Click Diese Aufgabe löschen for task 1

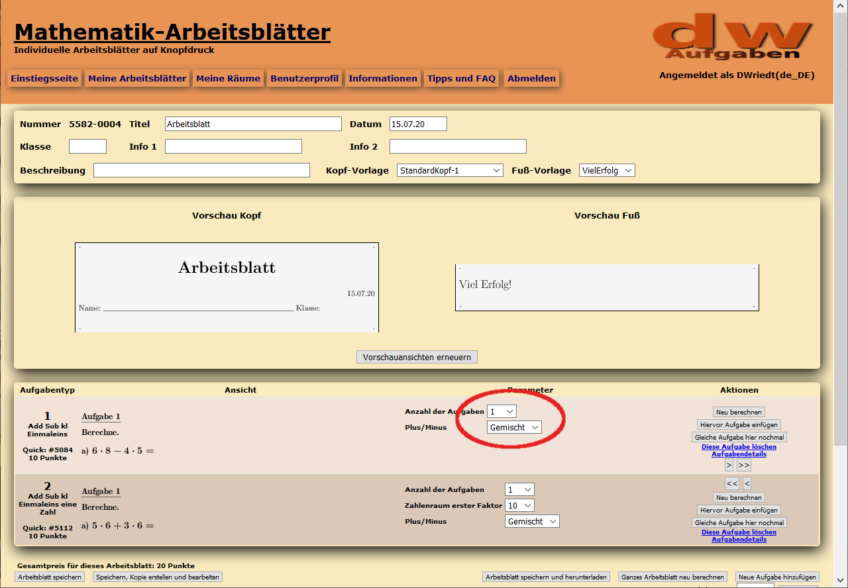click(739, 447)
